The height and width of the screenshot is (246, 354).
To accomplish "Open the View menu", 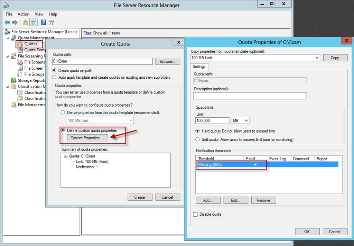I will (39, 14).
